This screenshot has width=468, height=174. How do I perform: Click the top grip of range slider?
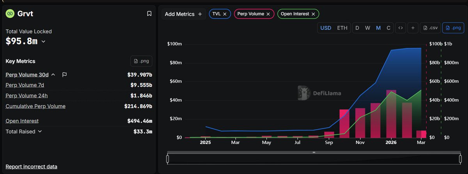[314, 152]
